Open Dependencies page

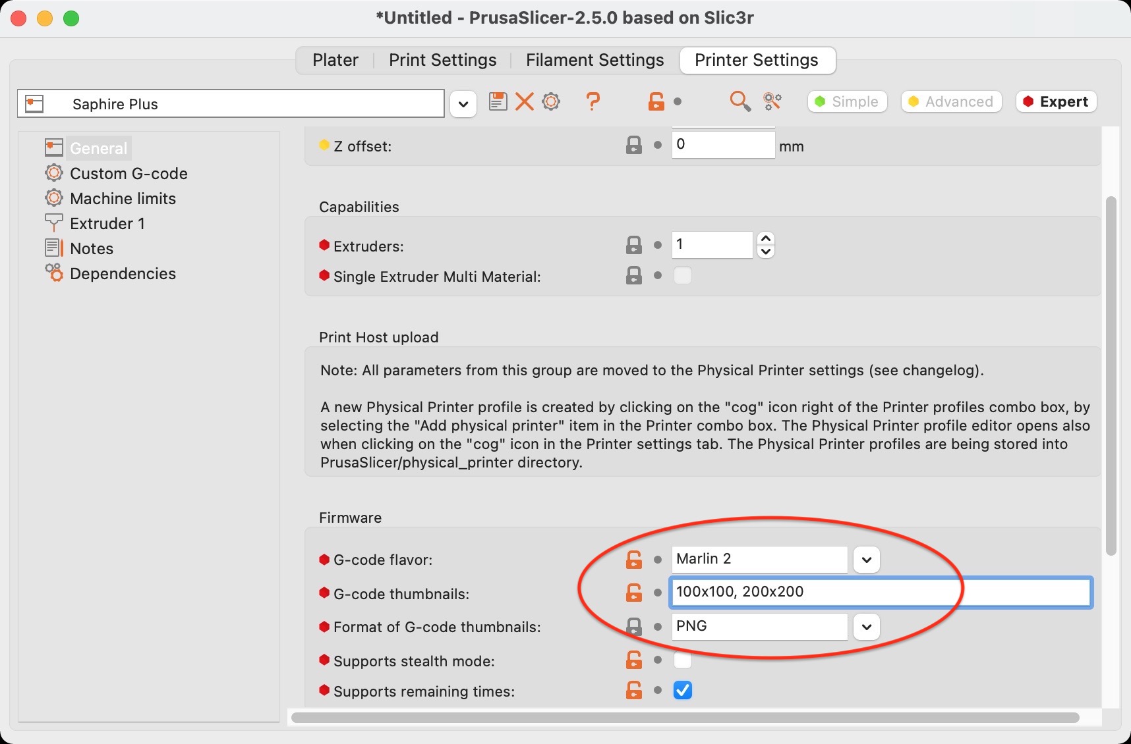pyautogui.click(x=123, y=273)
